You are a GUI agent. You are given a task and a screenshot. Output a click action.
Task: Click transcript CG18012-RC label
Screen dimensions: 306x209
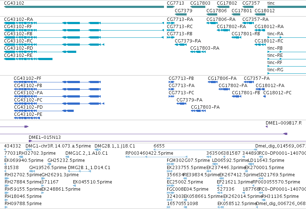pyautogui.click(x=269, y=41)
